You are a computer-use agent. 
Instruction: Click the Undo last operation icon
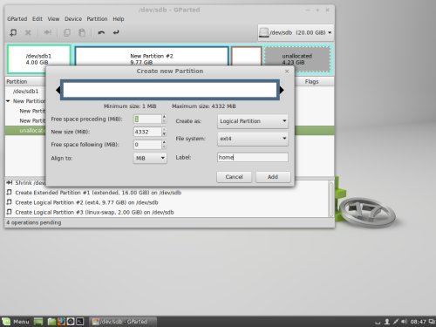click(101, 32)
